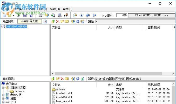Viewport: 176px width, 104px height.
Task: Save the image with the floppy disk icon
Action: [25, 15]
